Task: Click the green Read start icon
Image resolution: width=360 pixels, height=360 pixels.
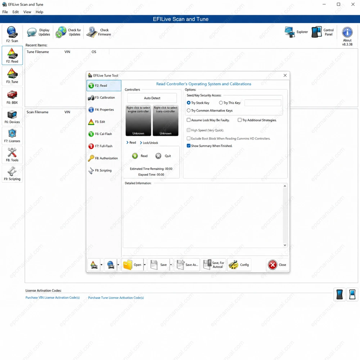Action: [x=135, y=156]
